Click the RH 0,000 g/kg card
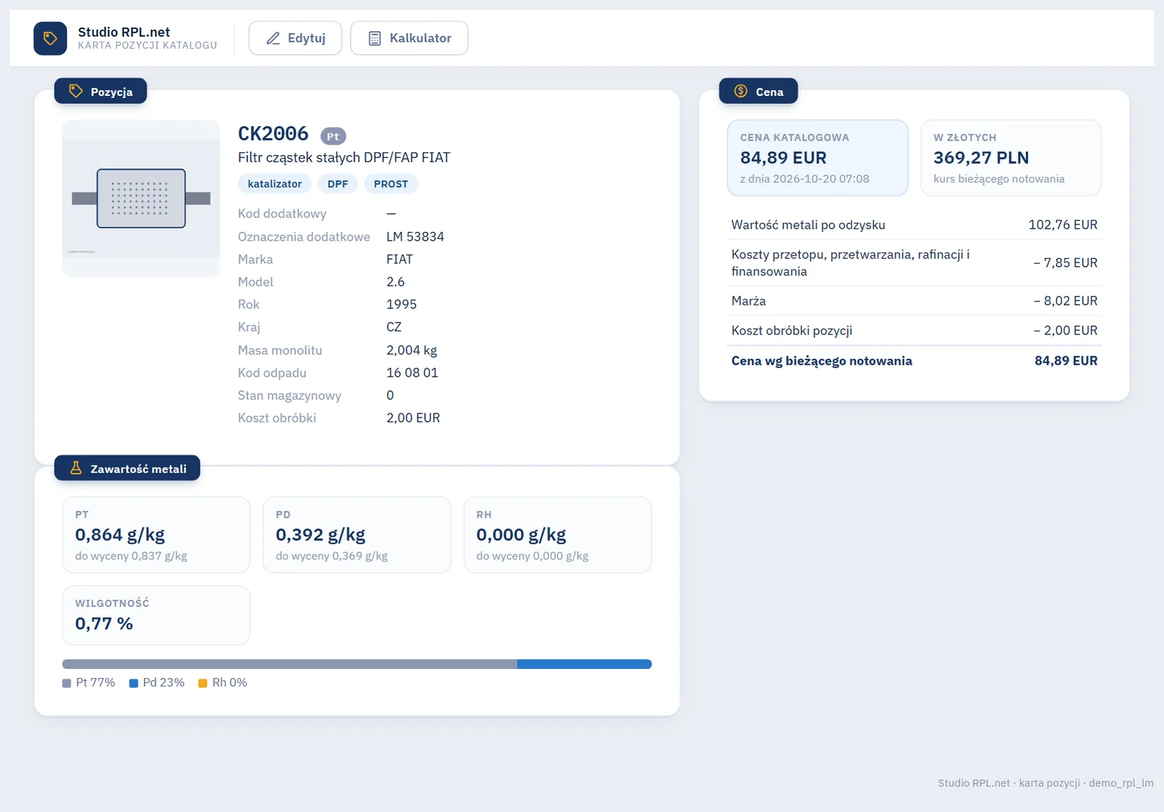 coord(557,535)
